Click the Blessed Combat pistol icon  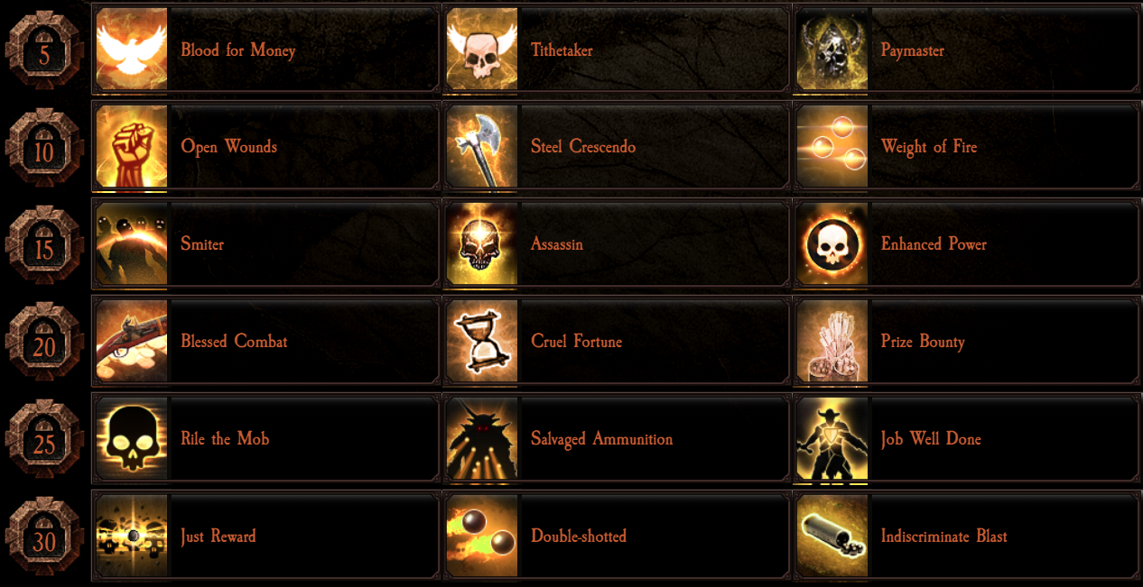(x=132, y=342)
